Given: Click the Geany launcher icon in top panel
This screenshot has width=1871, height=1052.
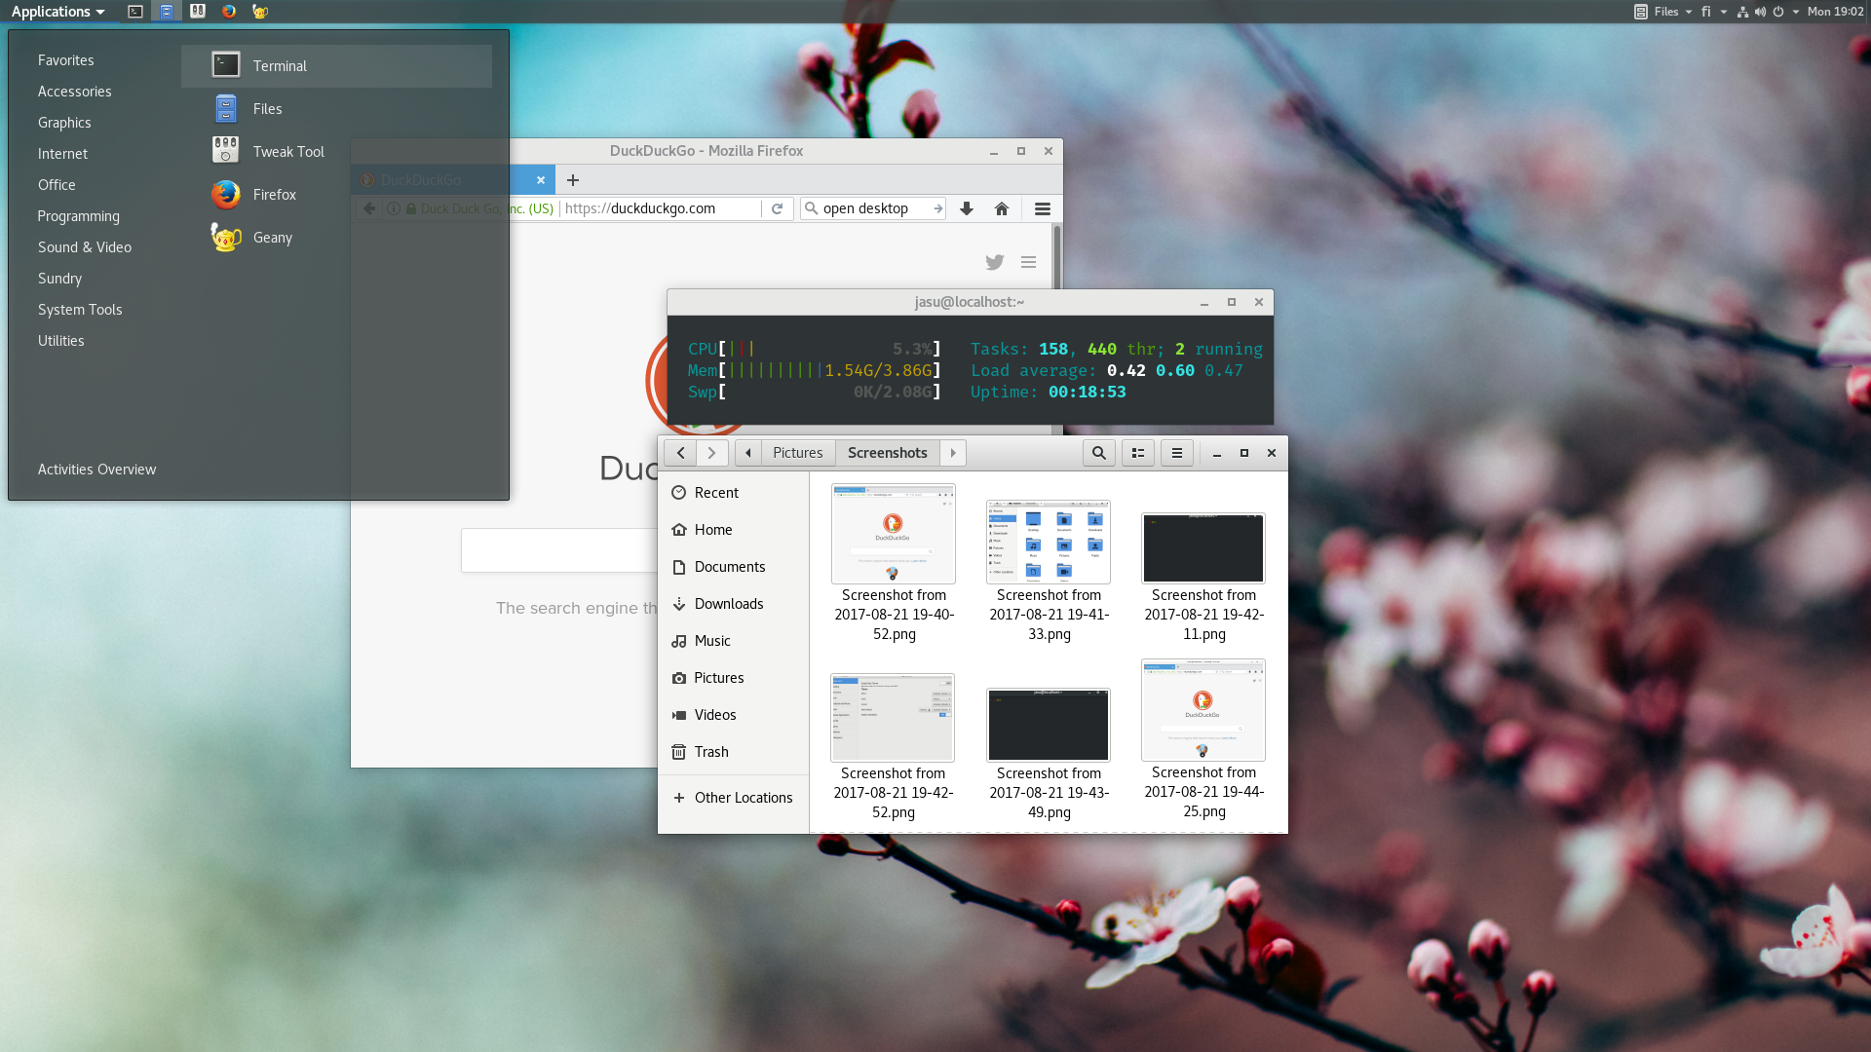Looking at the screenshot, I should click(260, 12).
